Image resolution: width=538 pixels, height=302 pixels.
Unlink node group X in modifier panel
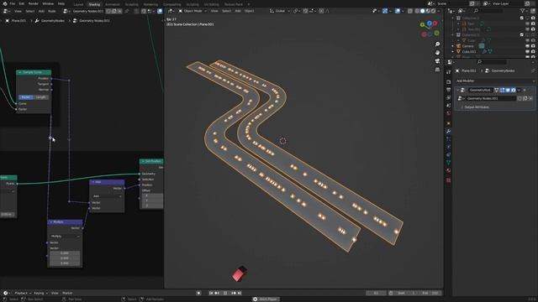pos(530,98)
